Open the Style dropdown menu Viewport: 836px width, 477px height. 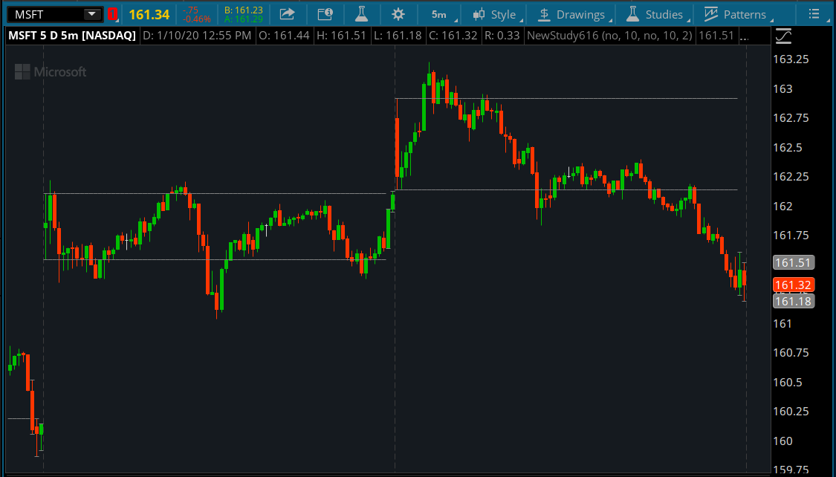coord(495,14)
